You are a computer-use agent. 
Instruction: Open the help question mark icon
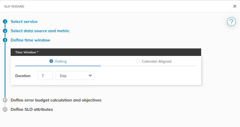click(x=231, y=22)
